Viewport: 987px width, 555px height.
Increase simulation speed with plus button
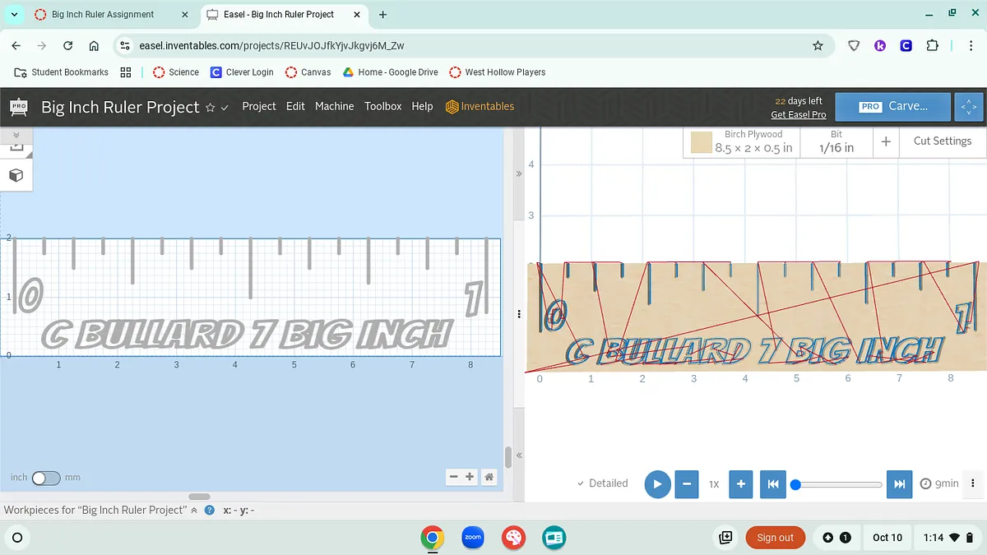[x=740, y=484]
